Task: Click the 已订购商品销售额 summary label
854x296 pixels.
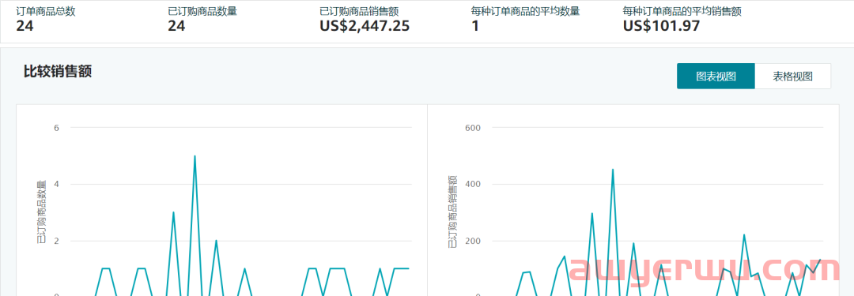Action: [360, 11]
